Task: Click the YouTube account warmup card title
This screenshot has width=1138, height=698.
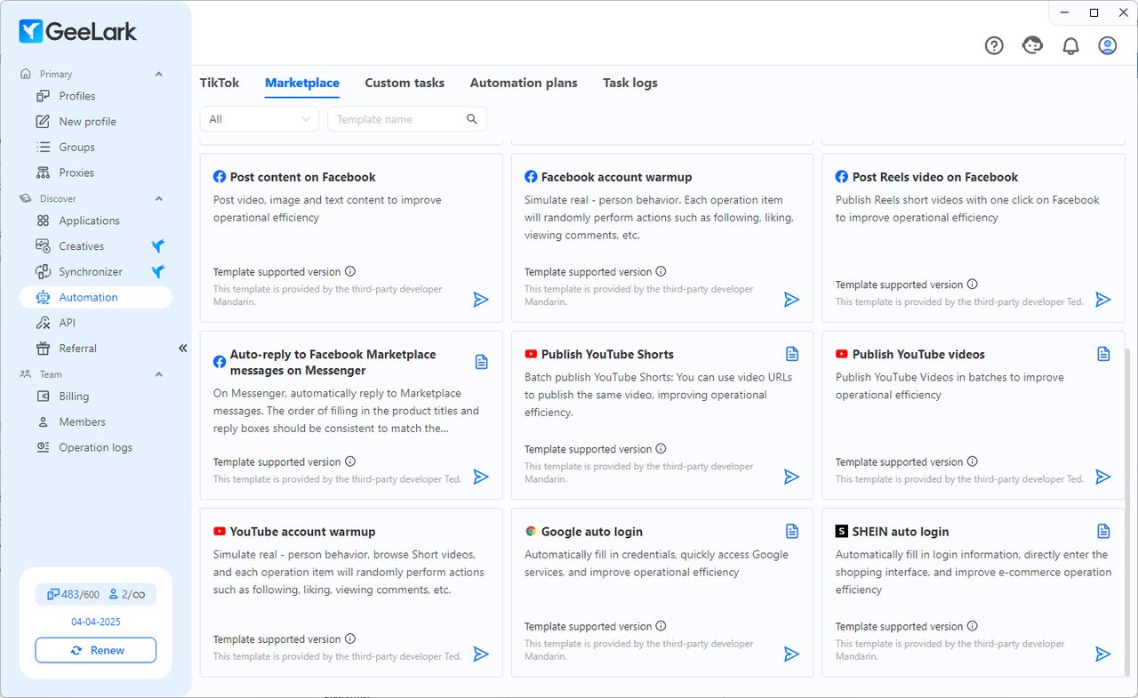Action: point(303,532)
